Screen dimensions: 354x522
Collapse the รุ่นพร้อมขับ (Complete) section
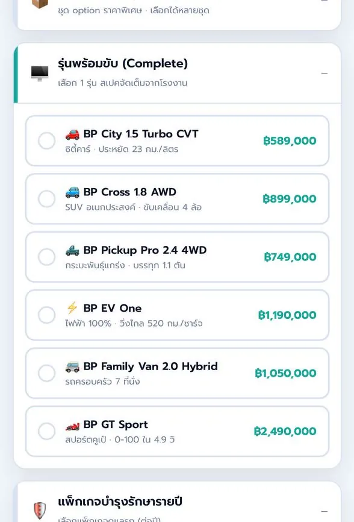[x=324, y=74]
